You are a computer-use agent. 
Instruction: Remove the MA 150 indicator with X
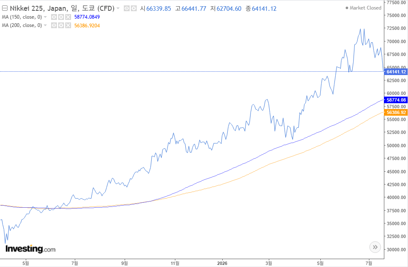68,17
